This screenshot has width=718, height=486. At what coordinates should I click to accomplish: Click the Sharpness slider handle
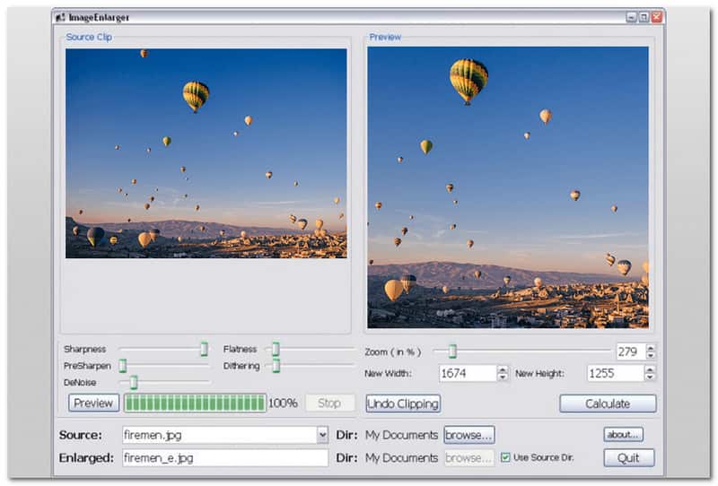(x=205, y=349)
